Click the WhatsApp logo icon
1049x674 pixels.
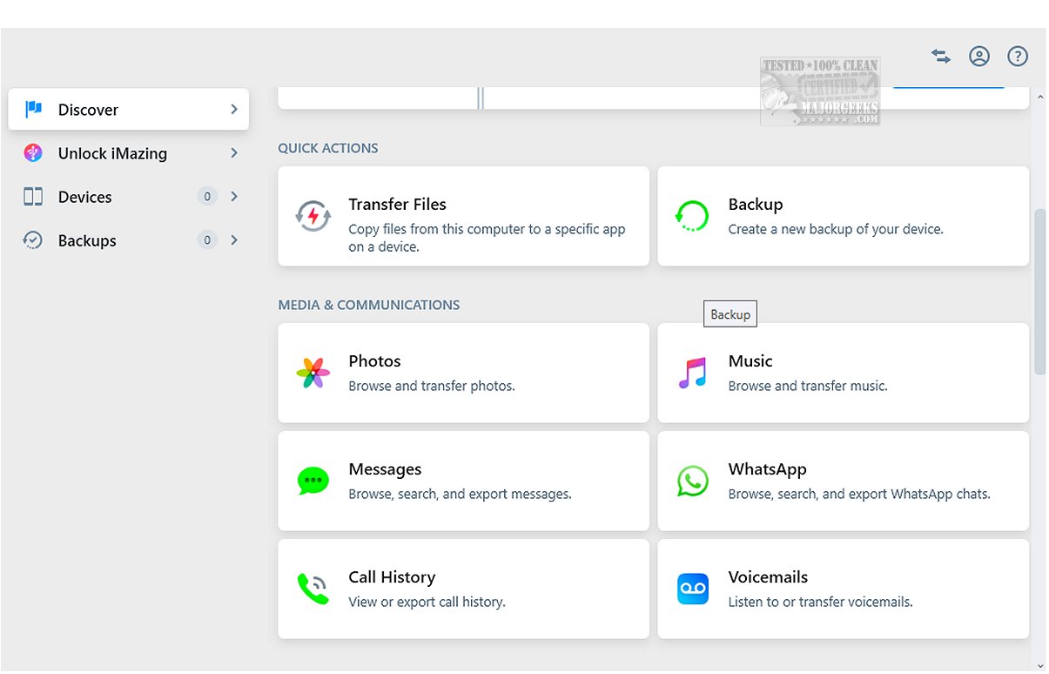tap(692, 481)
